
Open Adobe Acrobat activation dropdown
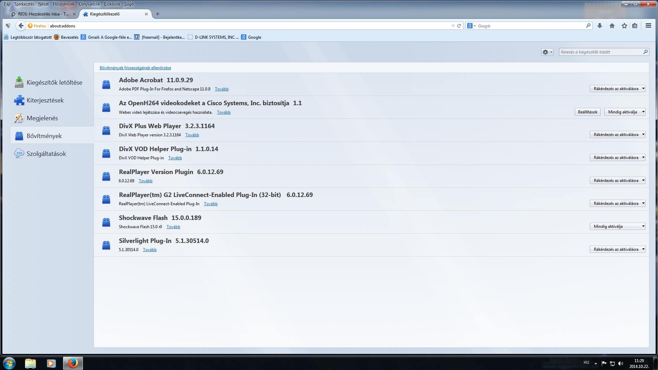coord(618,89)
